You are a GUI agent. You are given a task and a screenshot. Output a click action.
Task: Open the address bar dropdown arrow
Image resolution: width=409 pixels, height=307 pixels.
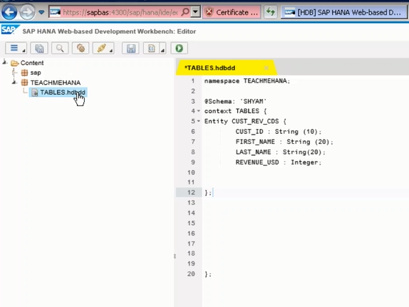195,12
